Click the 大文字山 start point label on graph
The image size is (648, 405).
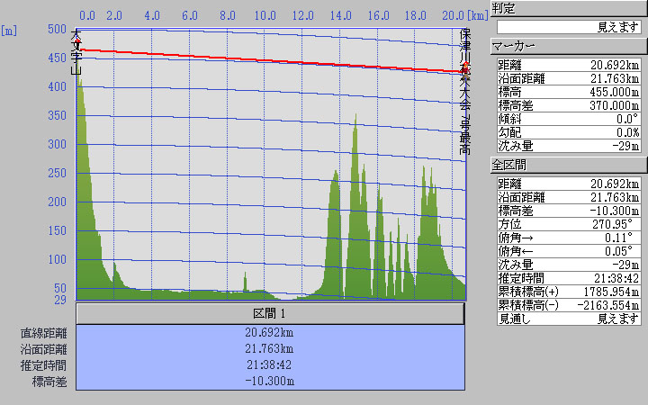(76, 54)
